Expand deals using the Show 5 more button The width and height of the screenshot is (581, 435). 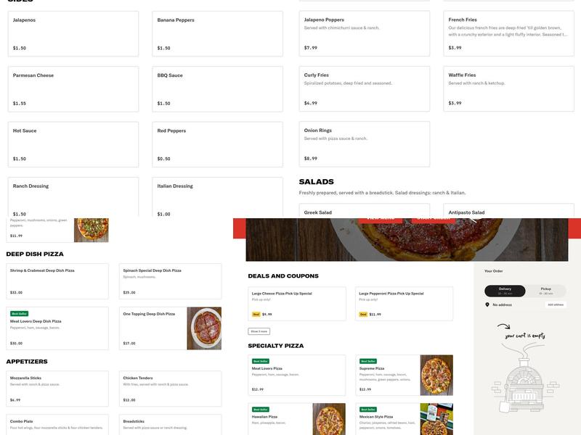(258, 330)
